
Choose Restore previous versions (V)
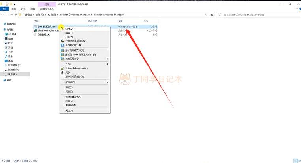[85, 76]
